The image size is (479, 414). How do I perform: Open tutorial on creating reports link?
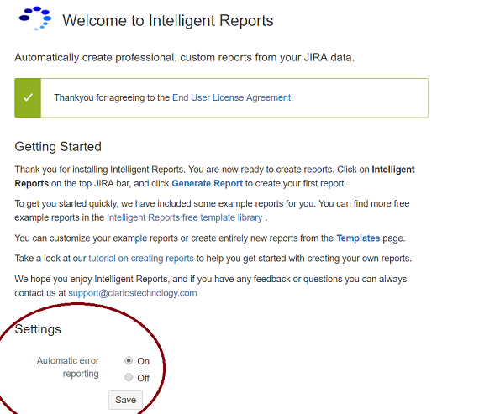(141, 259)
